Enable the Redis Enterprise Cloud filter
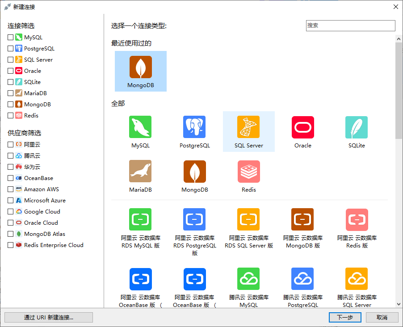403x327 pixels. pyautogui.click(x=10, y=245)
